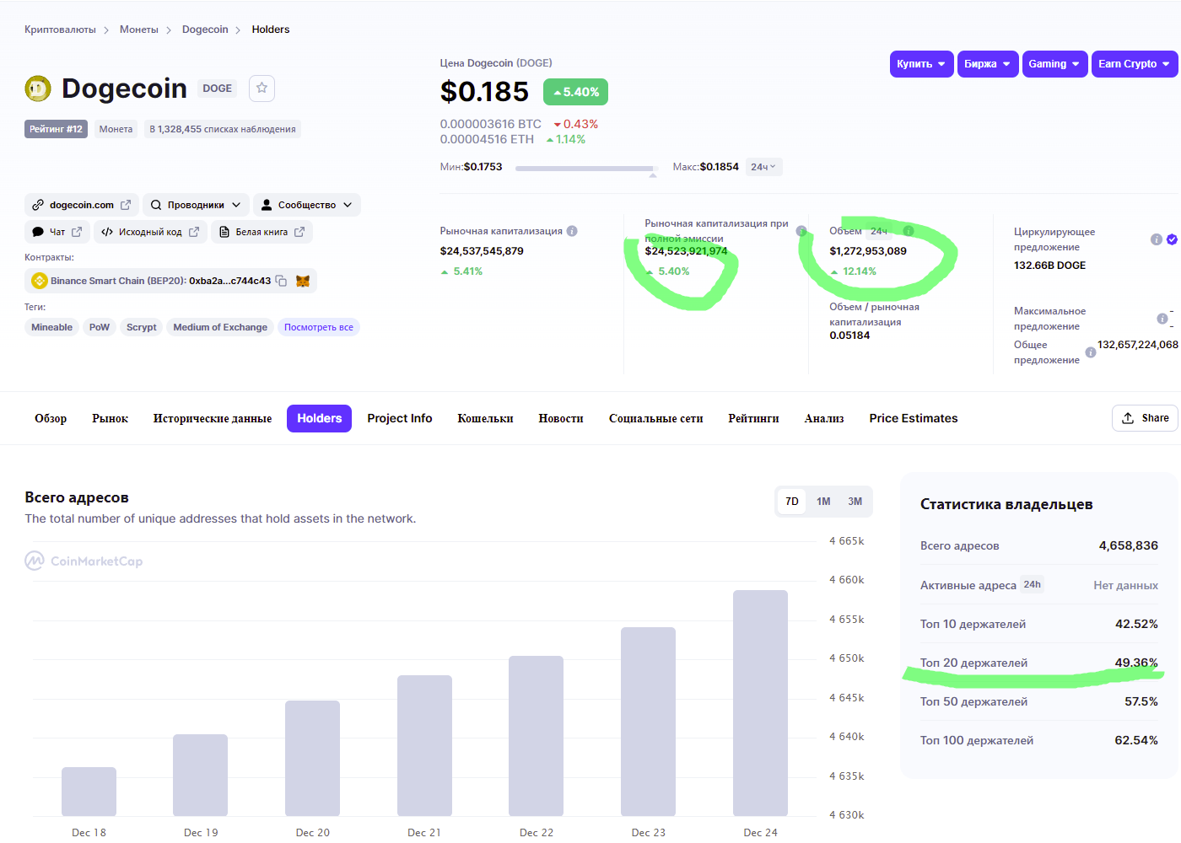Click the Mineable tag
The image size is (1181, 843).
52,327
